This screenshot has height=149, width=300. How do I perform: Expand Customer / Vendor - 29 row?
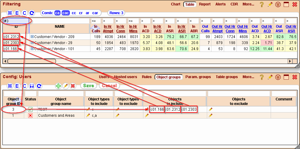coord(32,43)
